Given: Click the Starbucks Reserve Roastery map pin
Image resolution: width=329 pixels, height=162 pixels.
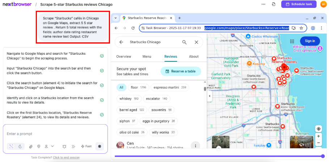Looking at the screenshot, I should pyautogui.click(x=284, y=67).
